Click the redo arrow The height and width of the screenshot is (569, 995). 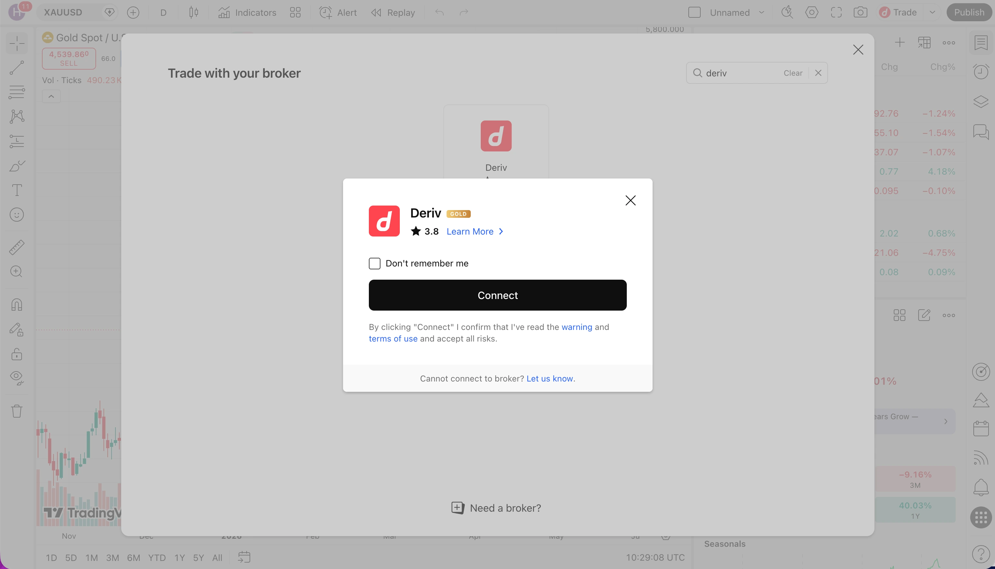(x=464, y=13)
